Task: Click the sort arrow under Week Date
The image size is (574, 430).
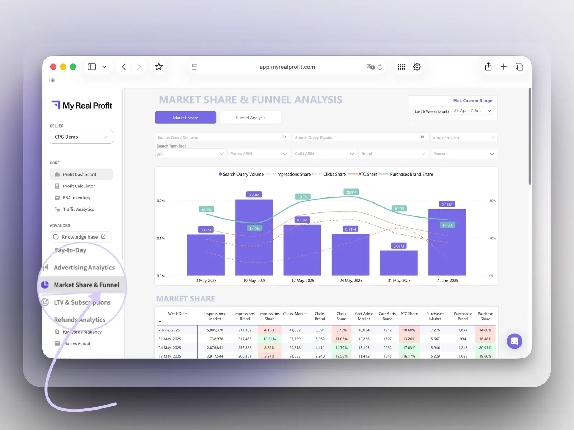Action: pyautogui.click(x=160, y=322)
